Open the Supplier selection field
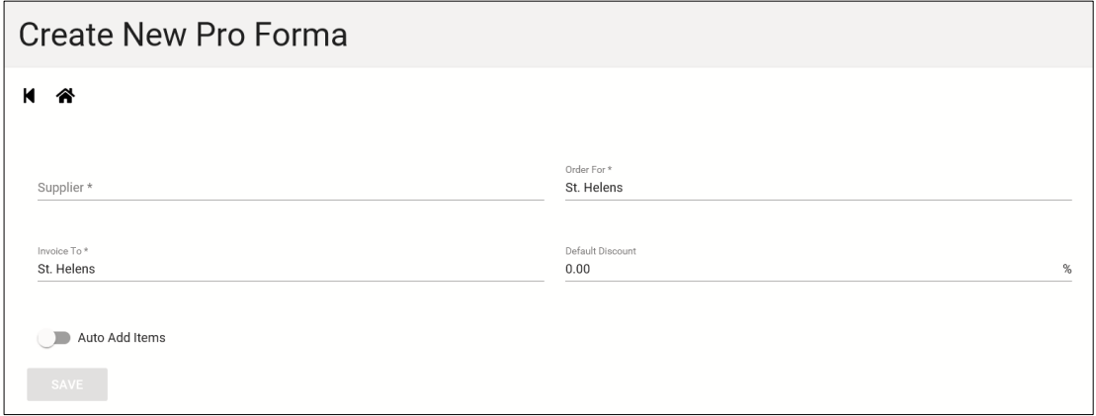The height and width of the screenshot is (416, 1096). (291, 188)
